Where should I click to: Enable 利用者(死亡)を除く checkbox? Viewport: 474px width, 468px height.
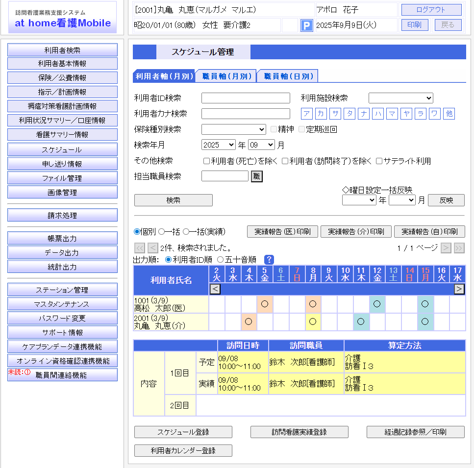tap(207, 161)
